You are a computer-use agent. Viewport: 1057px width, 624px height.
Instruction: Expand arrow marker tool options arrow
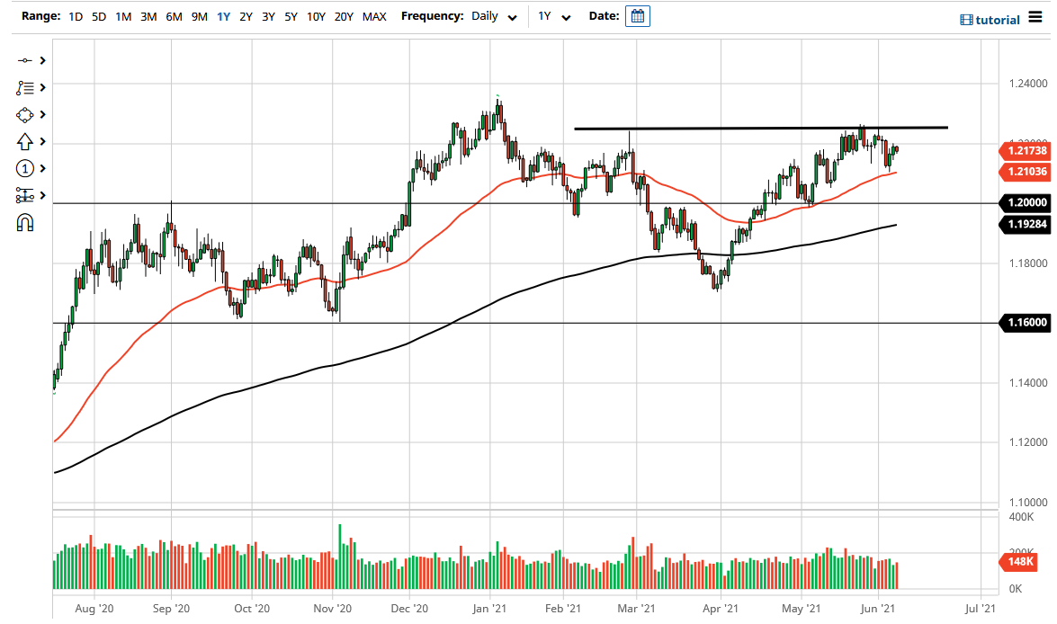[42, 141]
